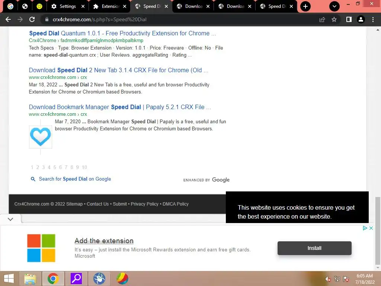The height and width of the screenshot is (286, 381).
Task: Click the network tray icon
Action: [x=337, y=279]
